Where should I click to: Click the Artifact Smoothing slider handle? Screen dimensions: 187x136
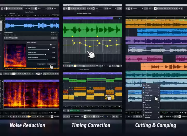[x=47, y=60]
